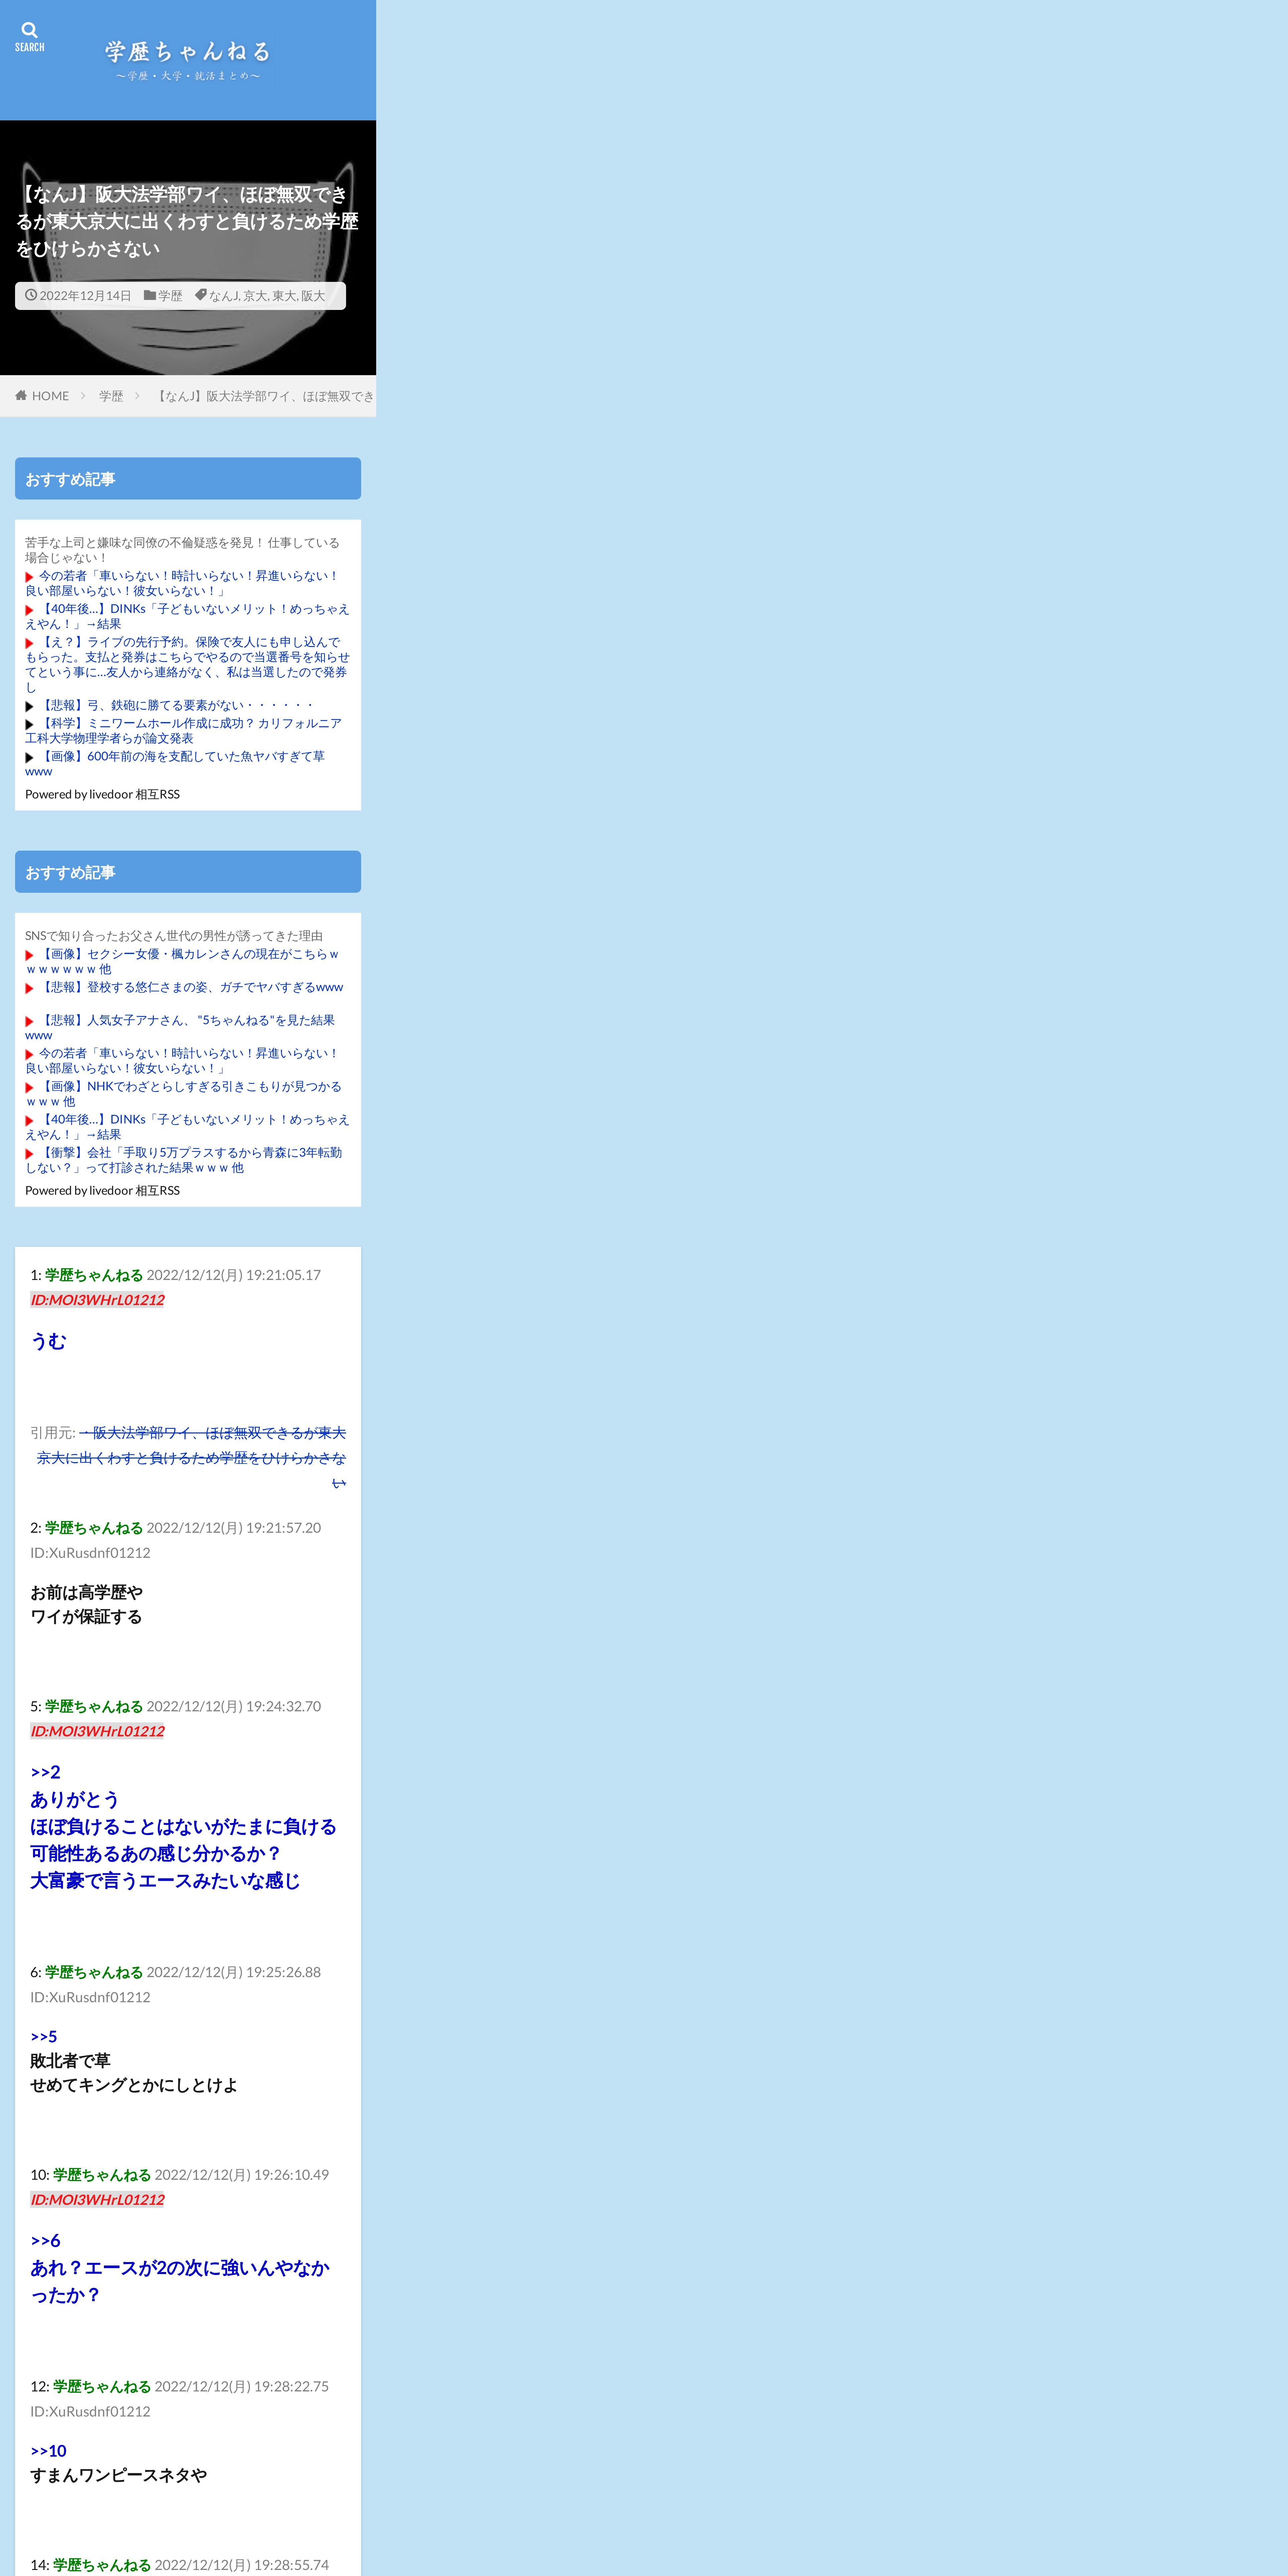This screenshot has height=2576, width=1288.
Task: Open the ライブの先行予約 article link
Action: (187, 664)
